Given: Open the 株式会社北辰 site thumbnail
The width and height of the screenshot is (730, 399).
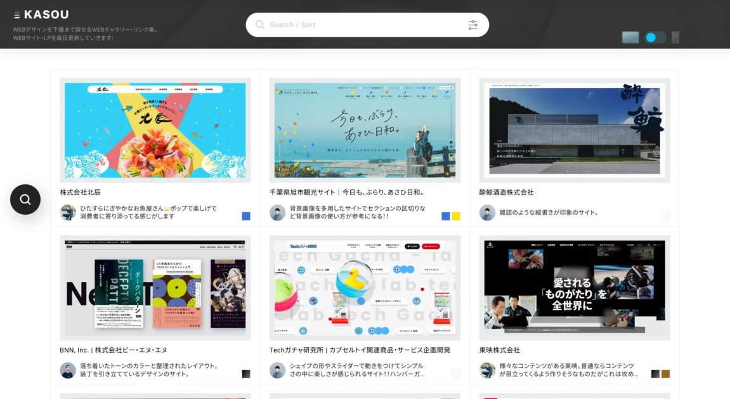Looking at the screenshot, I should tap(155, 130).
